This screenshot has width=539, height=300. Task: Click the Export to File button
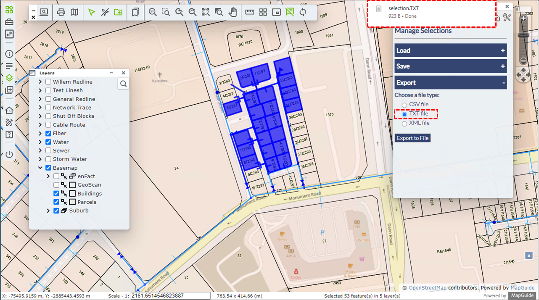pos(412,138)
